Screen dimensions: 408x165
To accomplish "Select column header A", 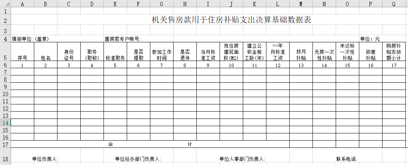I will point(22,4).
